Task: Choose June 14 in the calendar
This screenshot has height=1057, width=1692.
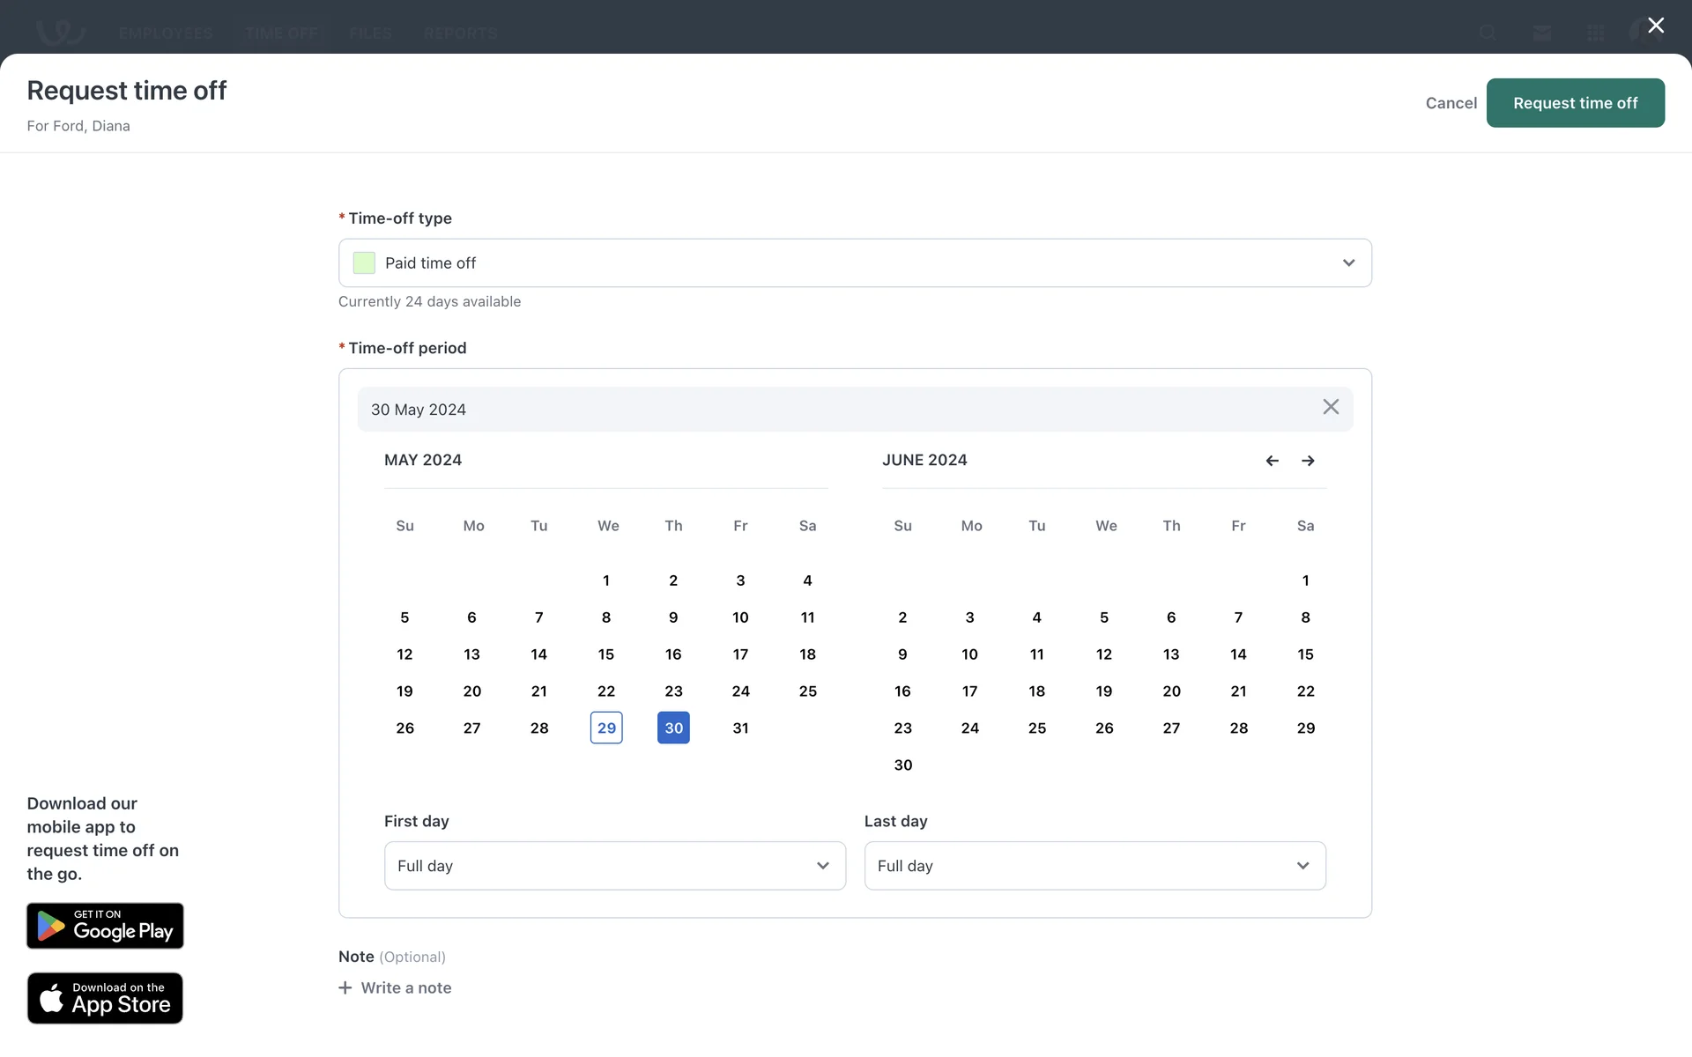Action: (x=1238, y=654)
